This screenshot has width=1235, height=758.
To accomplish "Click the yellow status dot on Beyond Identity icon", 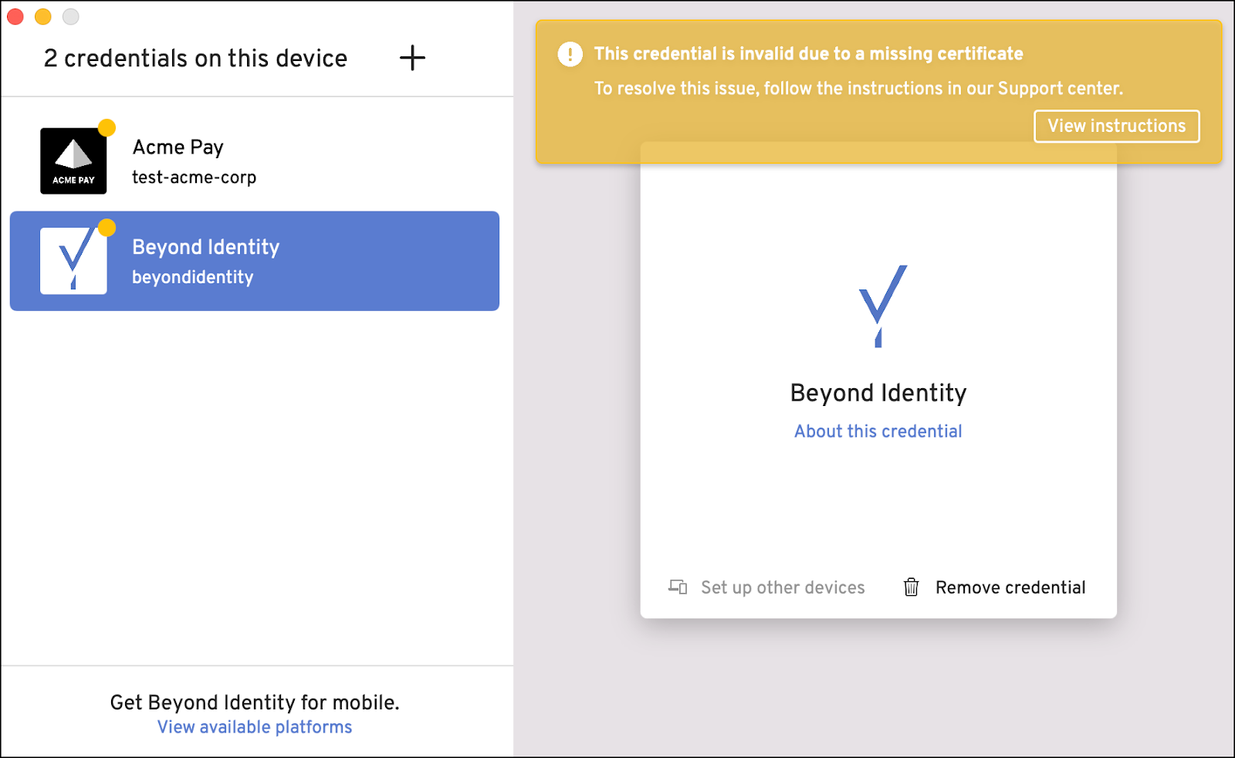I will 106,226.
